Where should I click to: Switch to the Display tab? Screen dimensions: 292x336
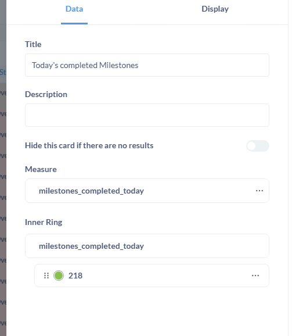coord(215,9)
